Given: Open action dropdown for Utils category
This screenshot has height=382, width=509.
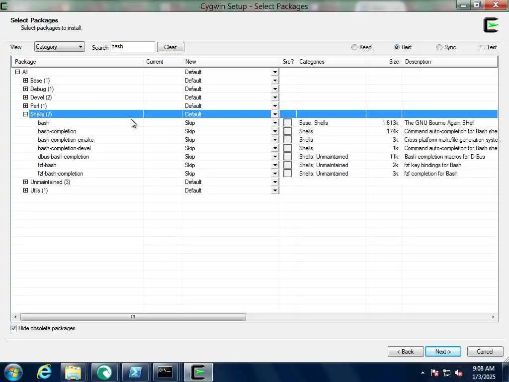Looking at the screenshot, I should coord(275,191).
